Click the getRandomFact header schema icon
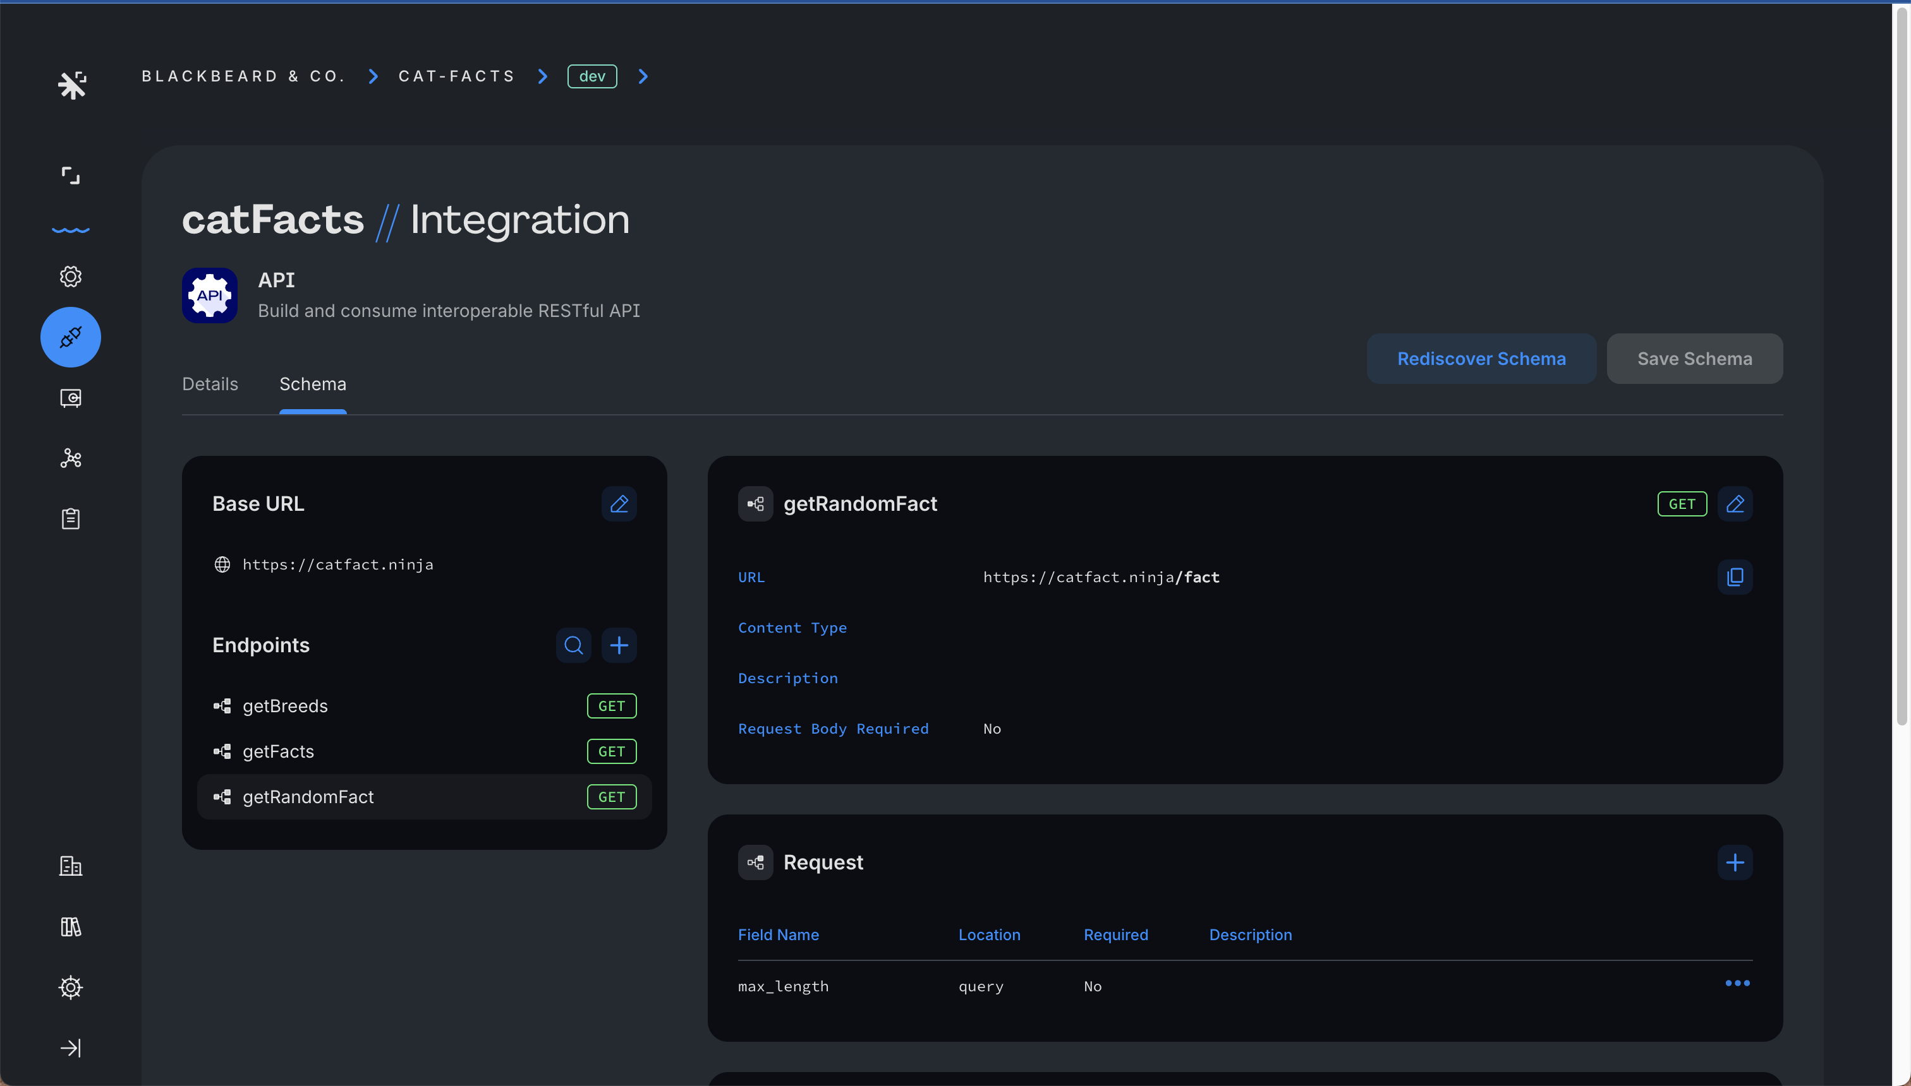The width and height of the screenshot is (1911, 1086). coord(755,504)
